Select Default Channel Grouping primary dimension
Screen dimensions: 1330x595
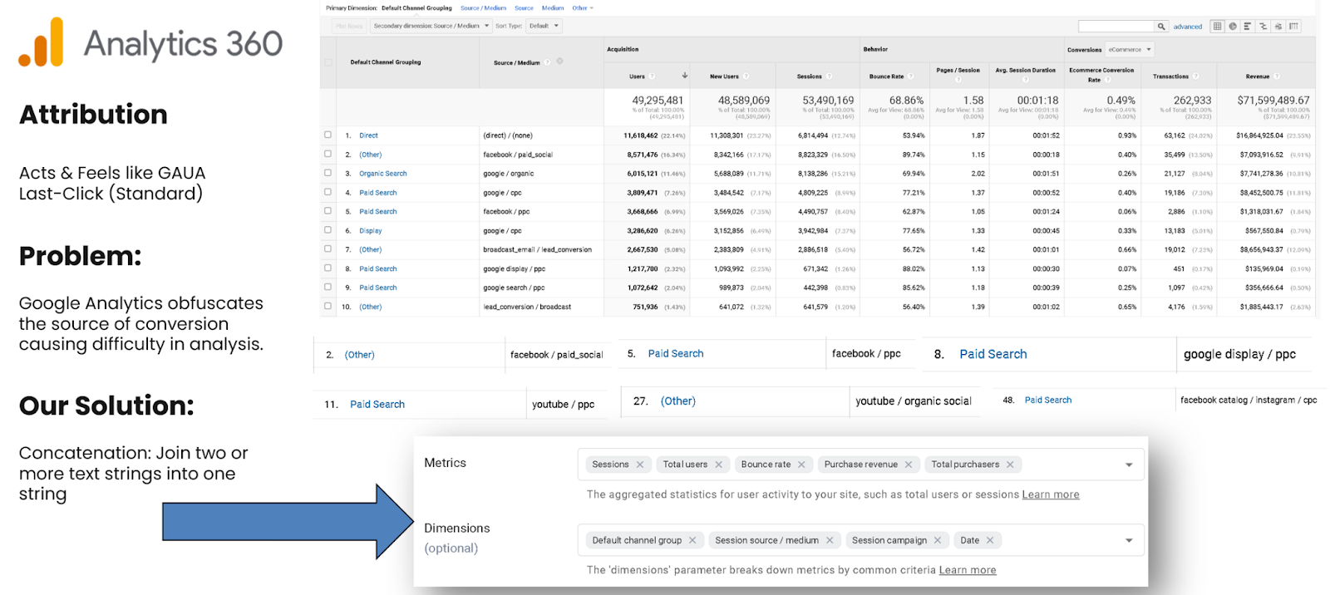click(x=416, y=8)
